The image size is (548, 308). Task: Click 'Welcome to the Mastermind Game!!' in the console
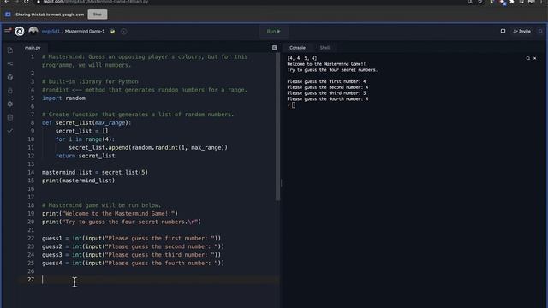[x=326, y=64]
